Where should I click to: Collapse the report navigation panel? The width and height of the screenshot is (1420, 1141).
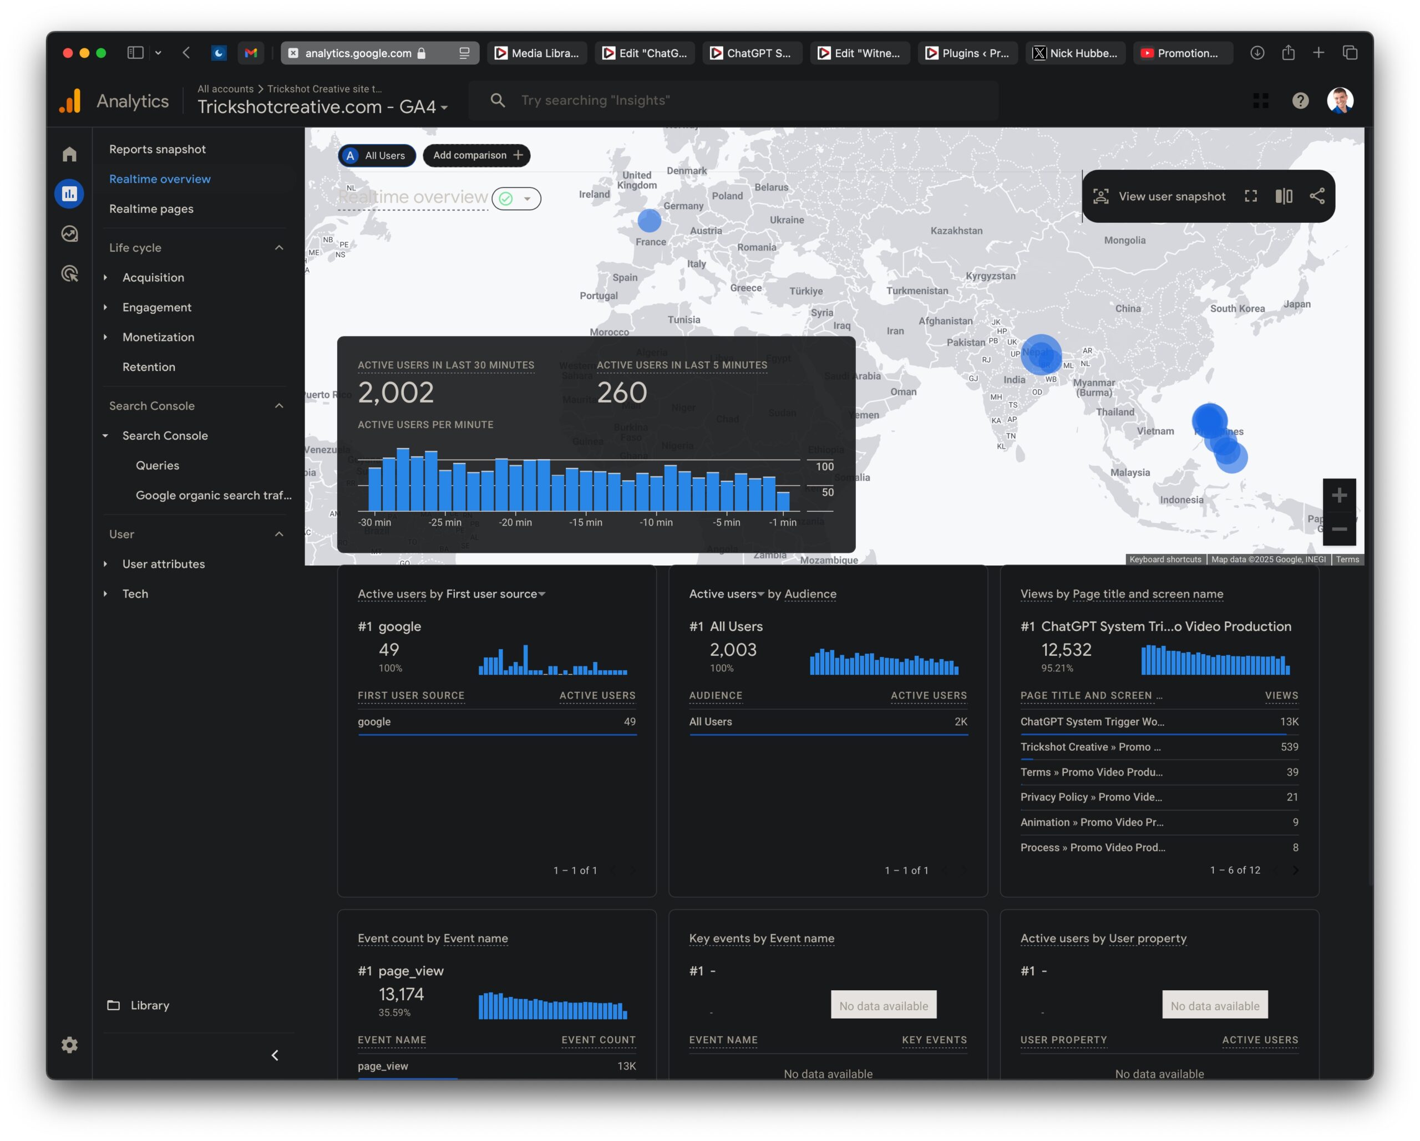[x=275, y=1056]
